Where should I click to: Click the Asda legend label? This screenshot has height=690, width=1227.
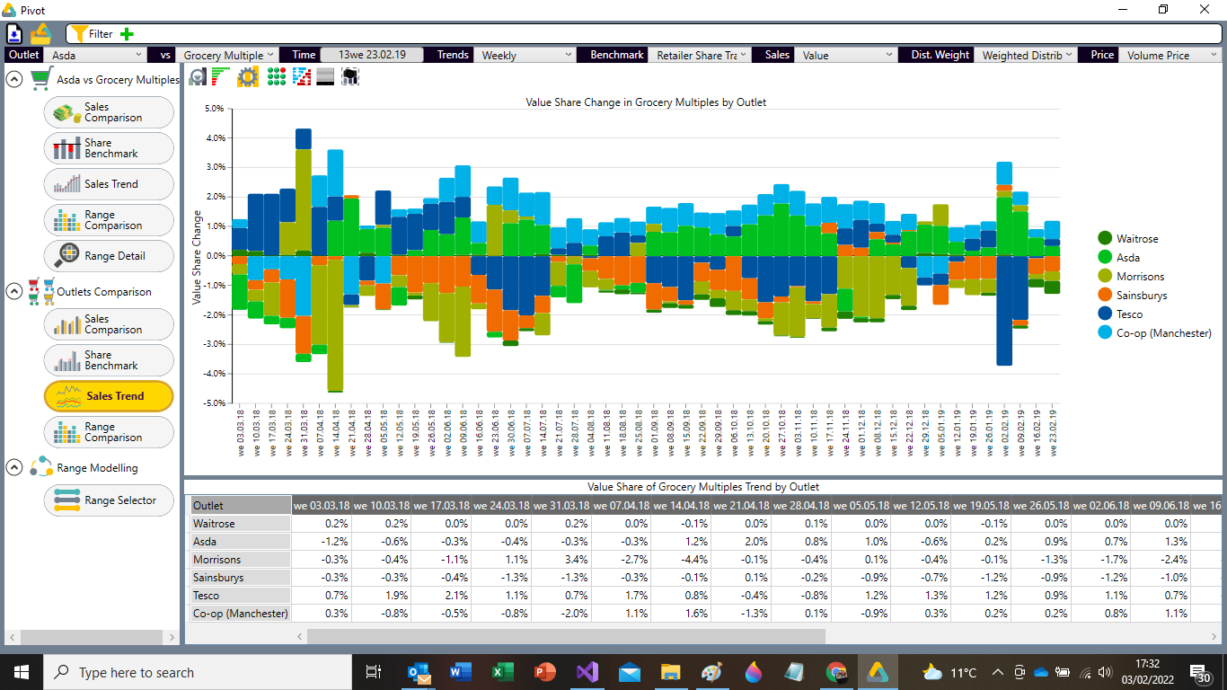[x=1128, y=258]
